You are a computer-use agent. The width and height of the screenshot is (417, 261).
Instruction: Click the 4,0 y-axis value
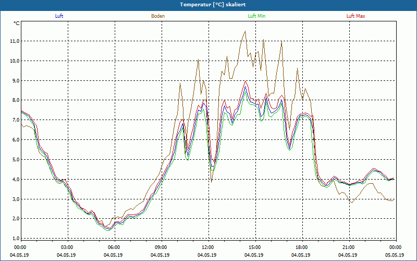click(x=16, y=179)
